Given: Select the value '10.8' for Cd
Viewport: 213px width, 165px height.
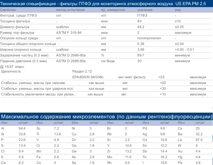Looking at the screenshot, I should click(164, 140).
